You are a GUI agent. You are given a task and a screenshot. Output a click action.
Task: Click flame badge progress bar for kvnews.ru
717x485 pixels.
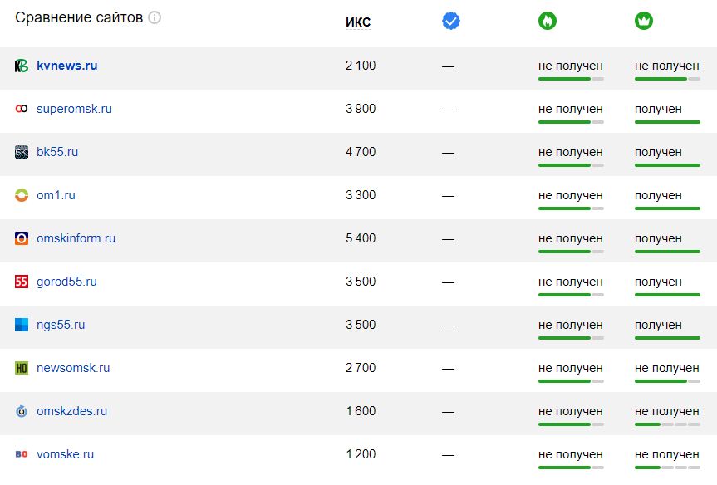[571, 79]
